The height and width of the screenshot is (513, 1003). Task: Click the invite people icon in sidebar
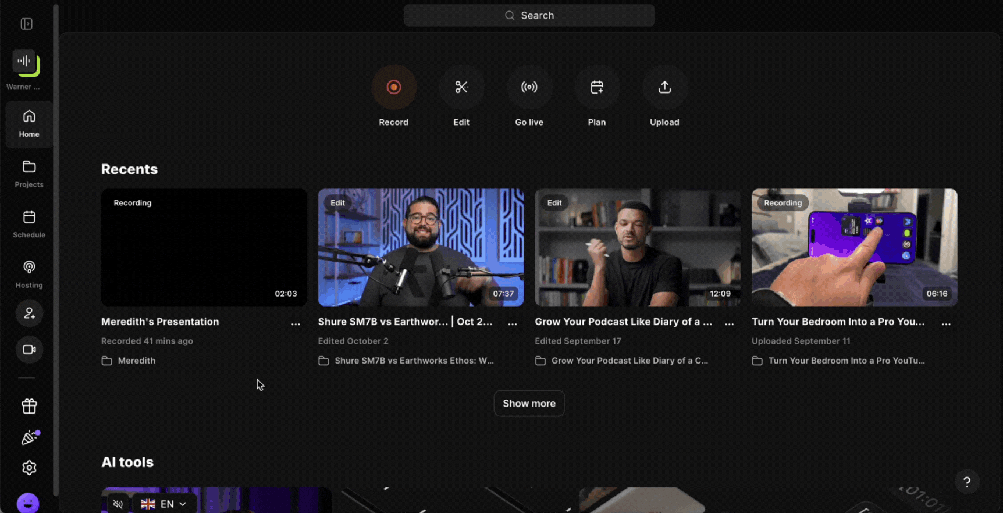[x=29, y=313]
